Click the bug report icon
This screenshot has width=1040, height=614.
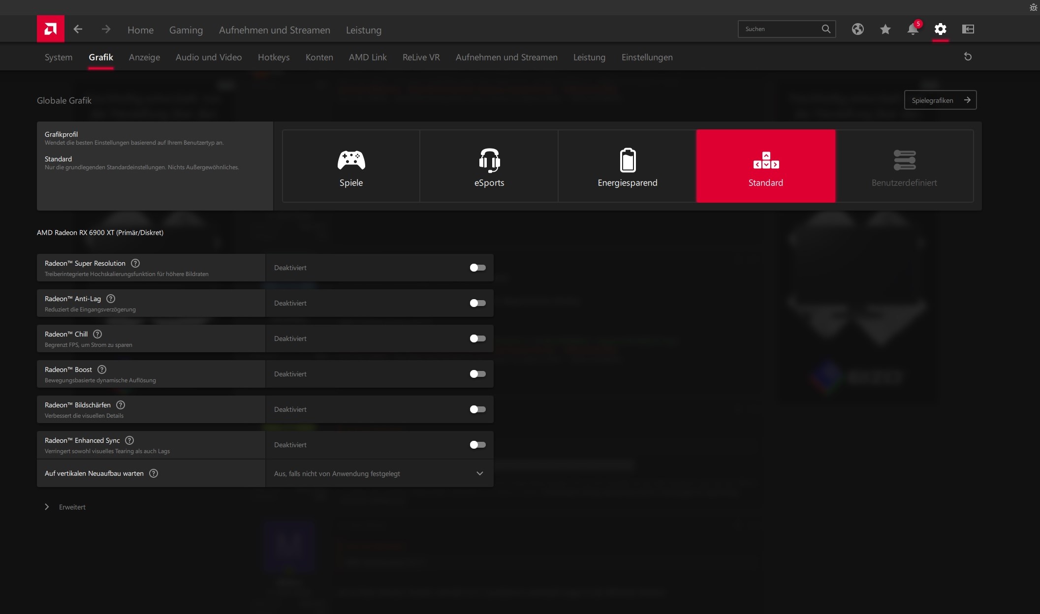coord(1033,7)
